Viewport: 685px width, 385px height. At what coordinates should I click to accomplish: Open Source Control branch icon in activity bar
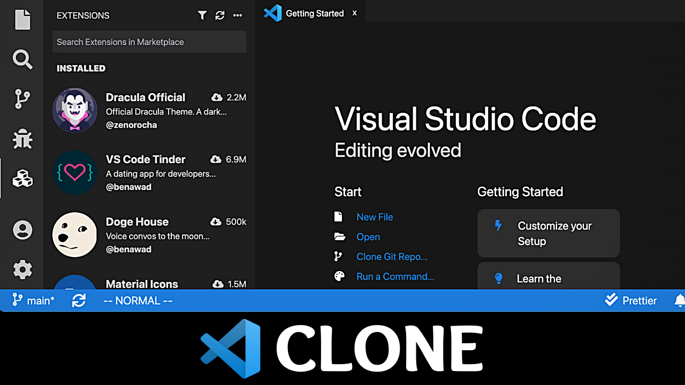coord(22,99)
